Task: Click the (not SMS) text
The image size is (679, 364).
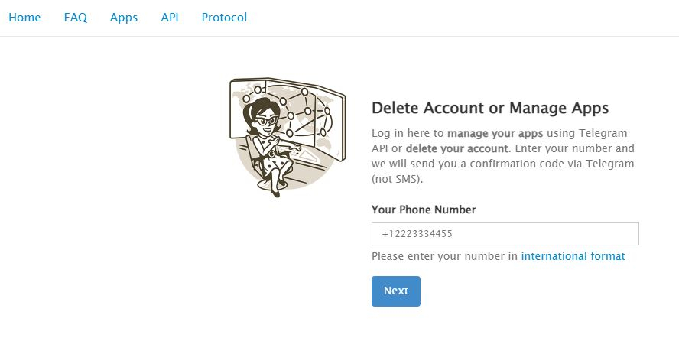Action: click(x=397, y=180)
